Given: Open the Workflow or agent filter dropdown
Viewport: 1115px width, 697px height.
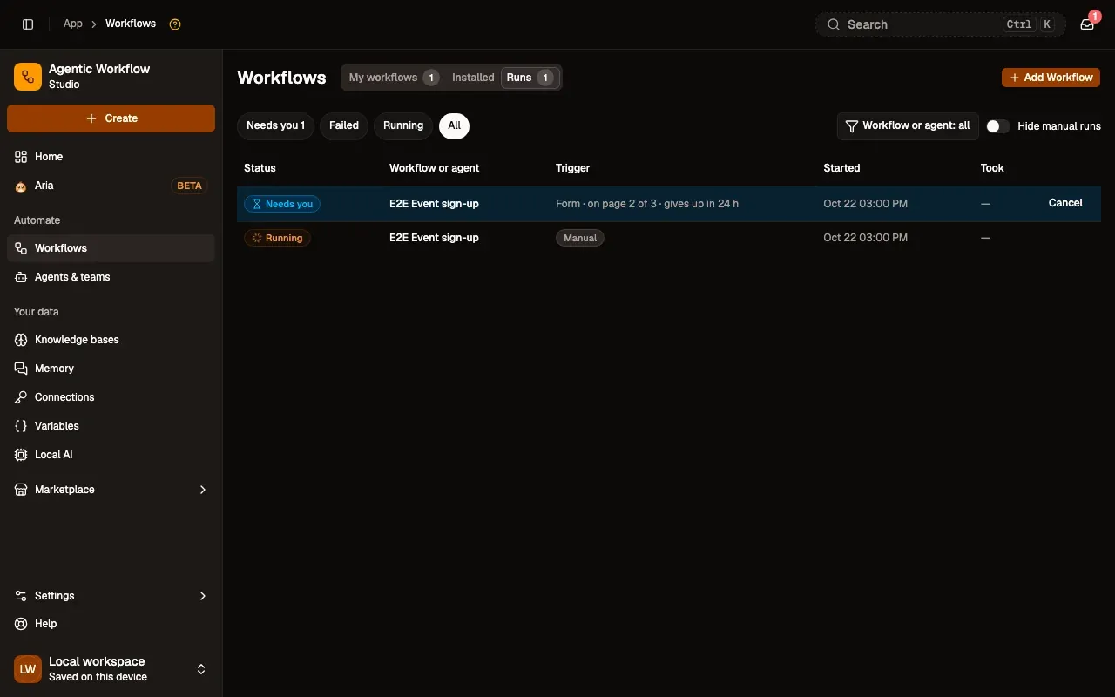Looking at the screenshot, I should pyautogui.click(x=908, y=126).
